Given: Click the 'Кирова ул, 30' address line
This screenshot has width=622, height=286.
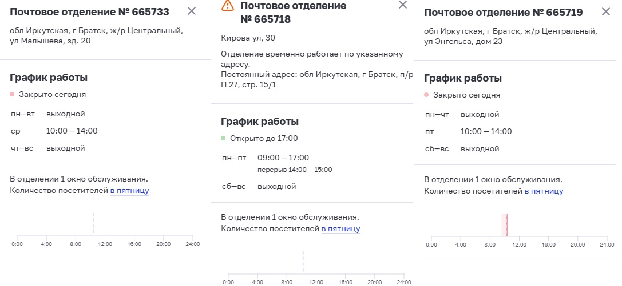Looking at the screenshot, I should 248,38.
